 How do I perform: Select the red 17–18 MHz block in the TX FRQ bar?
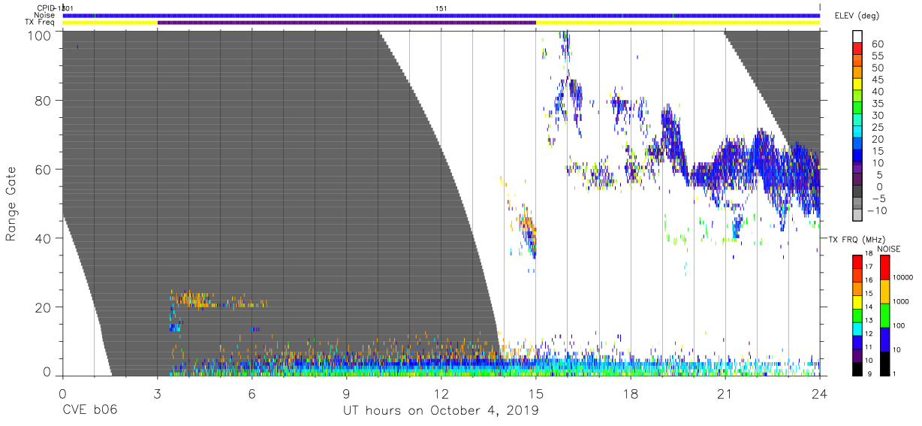pos(857,261)
